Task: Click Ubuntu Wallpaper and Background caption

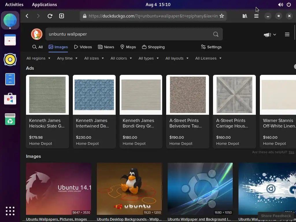Action: pyautogui.click(x=199, y=220)
